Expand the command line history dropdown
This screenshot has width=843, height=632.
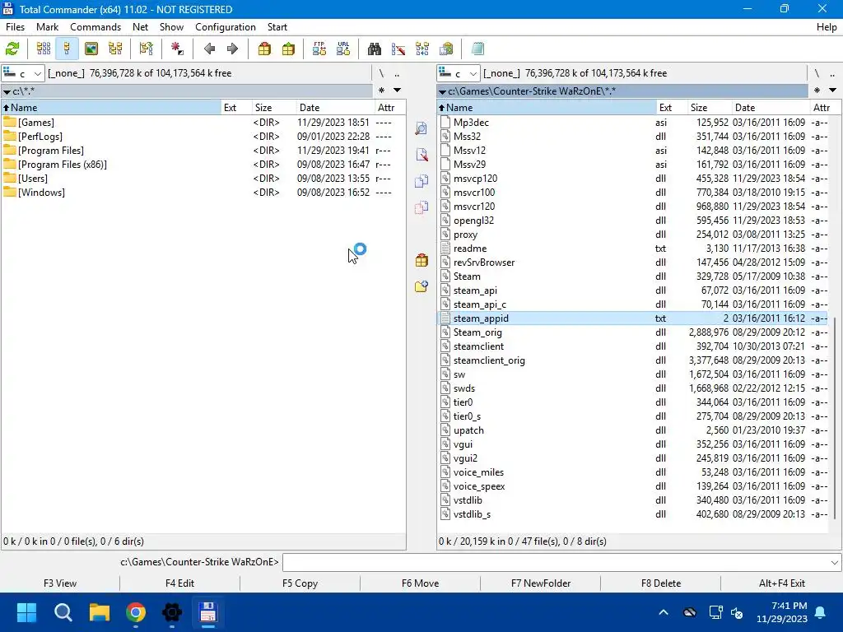click(x=835, y=563)
